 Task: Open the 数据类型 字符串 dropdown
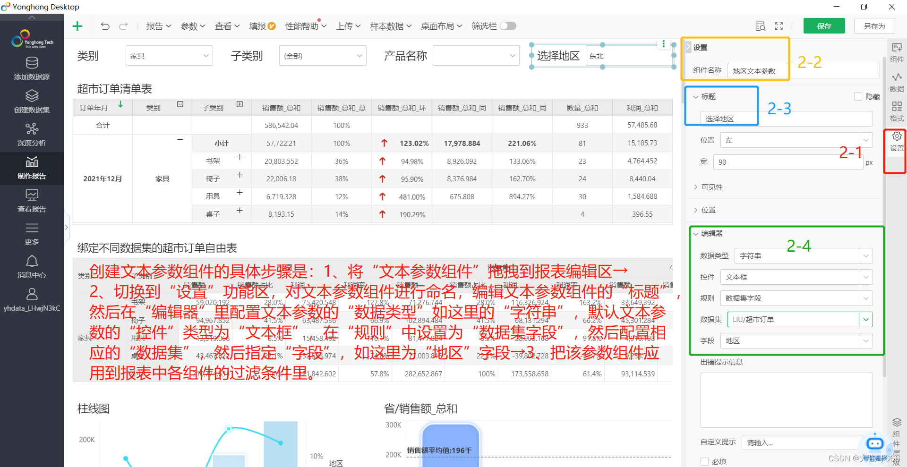(x=803, y=256)
